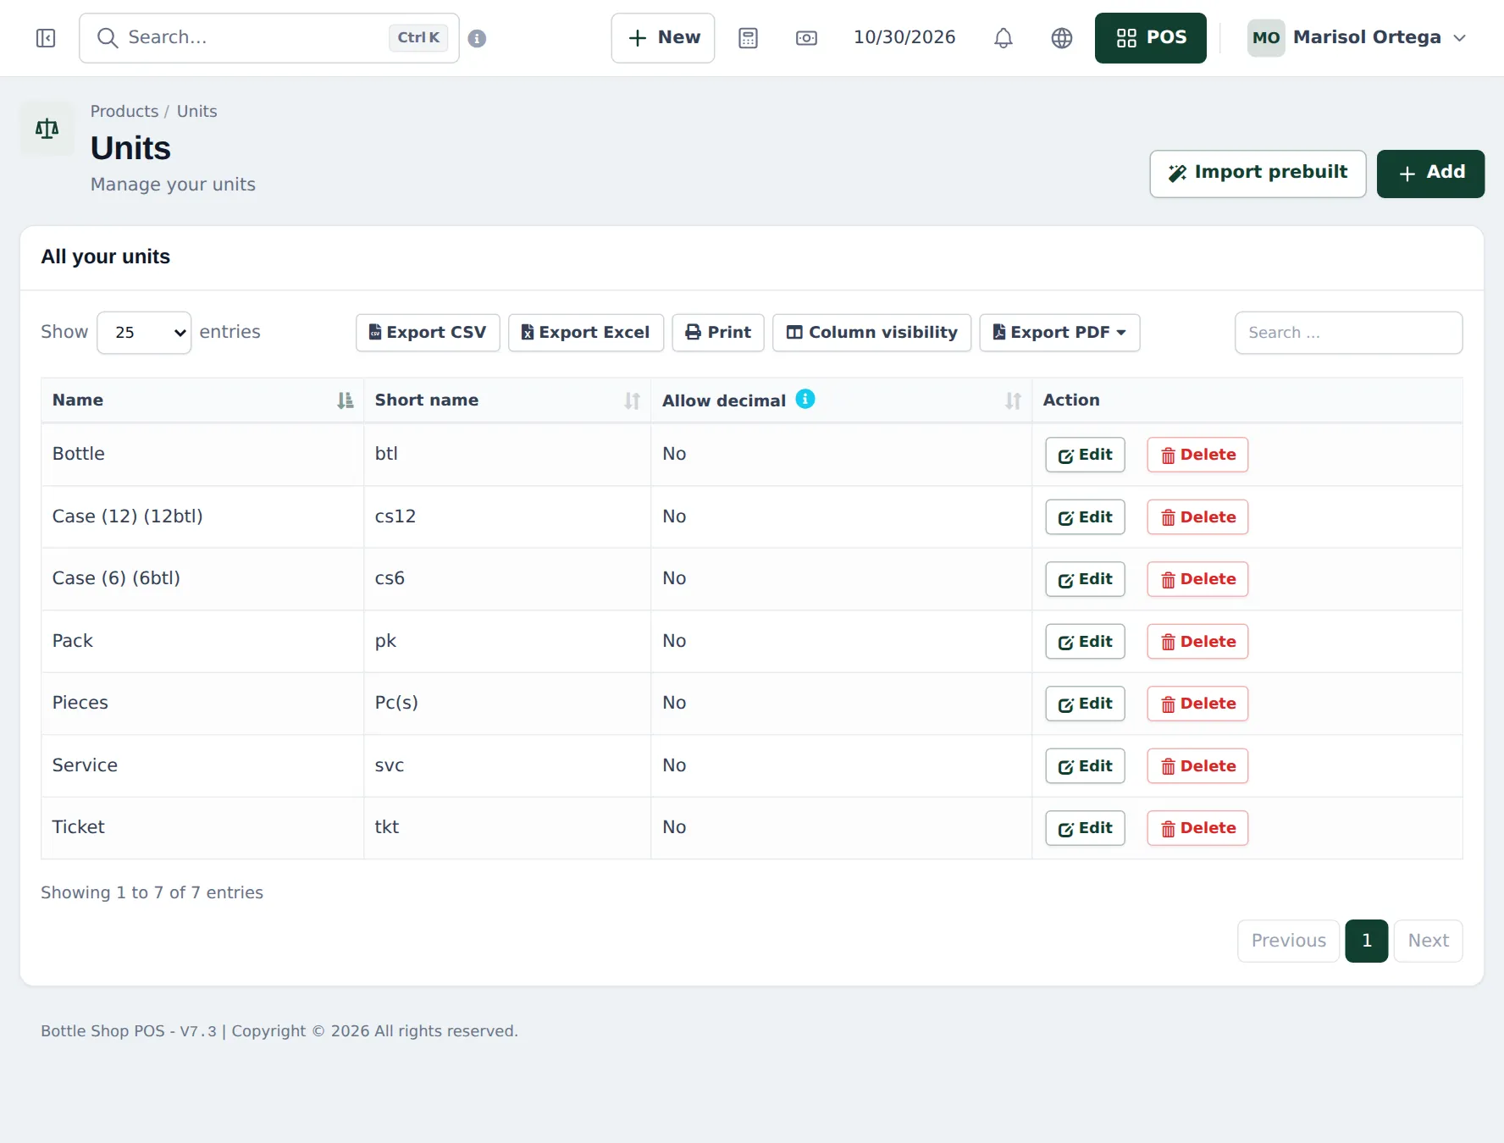Collapse the sidebar panel icon
This screenshot has height=1143, width=1504.
(46, 38)
